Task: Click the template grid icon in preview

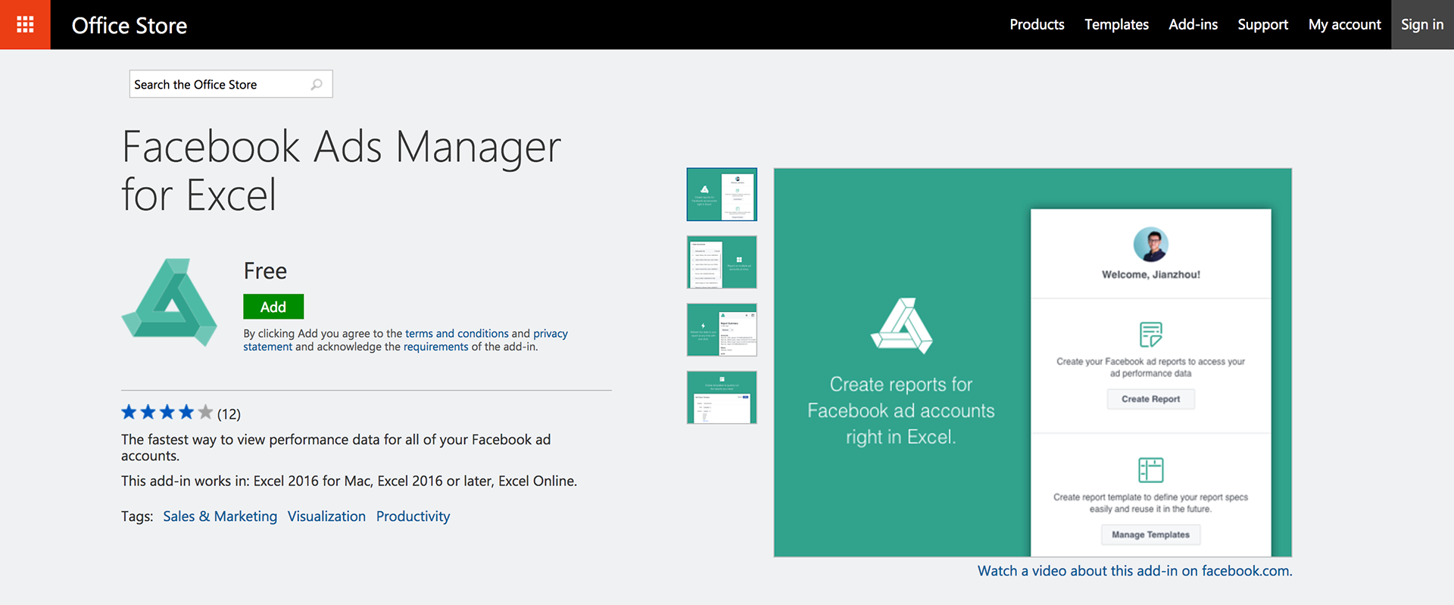Action: [x=1150, y=470]
